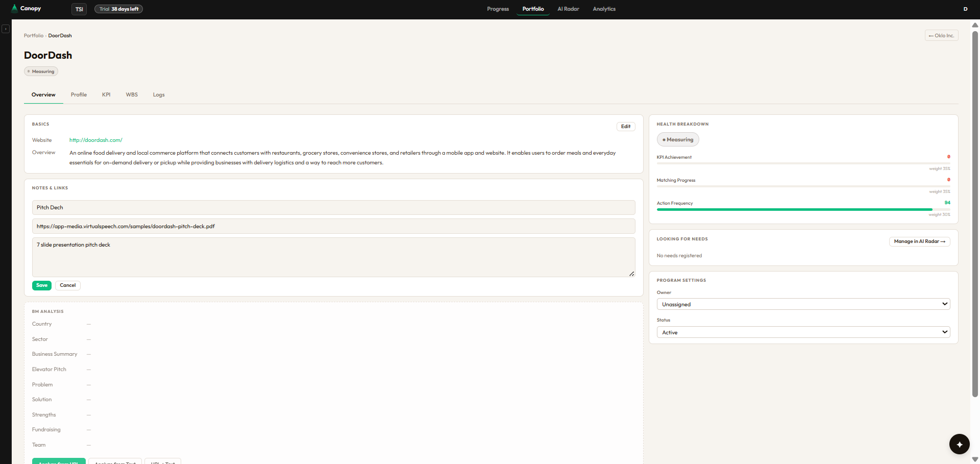This screenshot has height=464, width=980.
Task: Click the "HEALTH BREAKDOWN" section header
Action: click(x=682, y=124)
